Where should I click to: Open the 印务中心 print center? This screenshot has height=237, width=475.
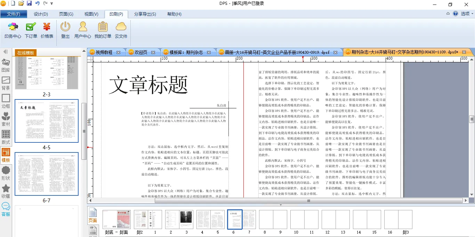[x=13, y=30]
